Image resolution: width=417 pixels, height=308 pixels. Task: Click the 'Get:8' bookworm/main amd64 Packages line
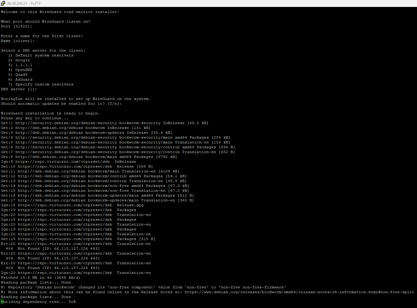tap(89, 157)
